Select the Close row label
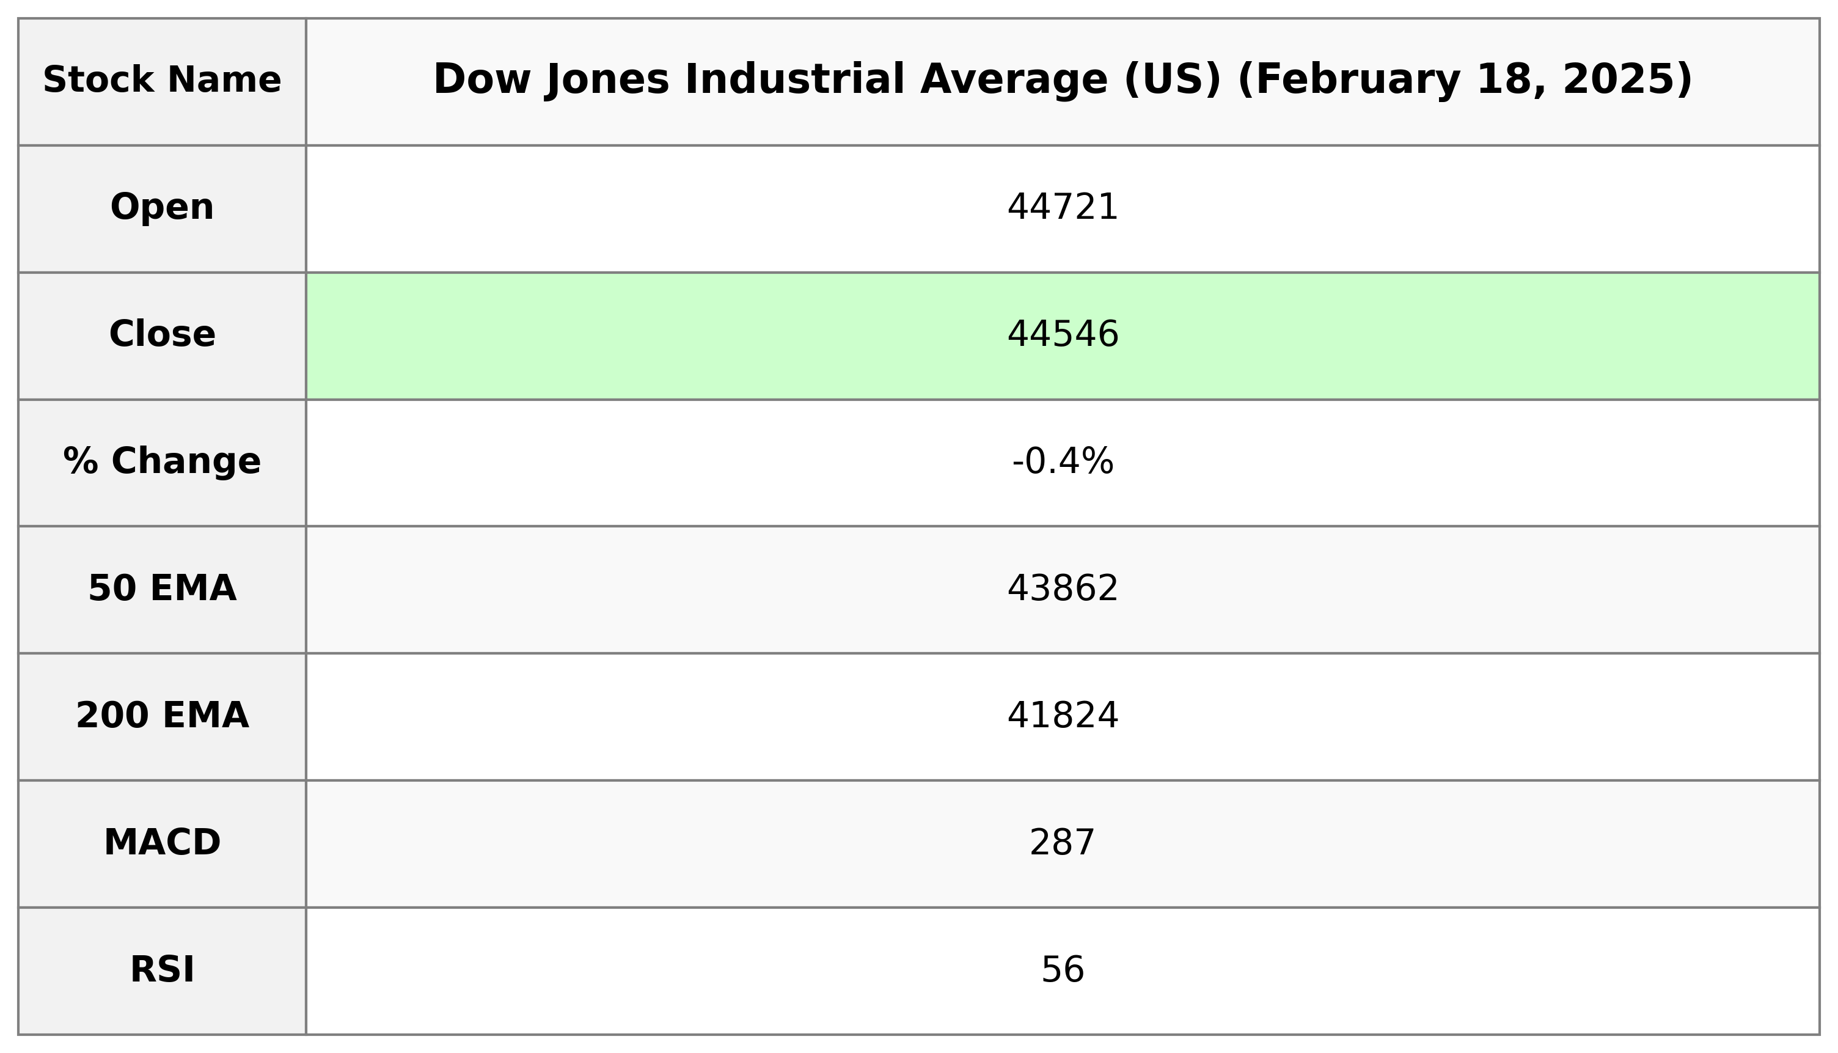The height and width of the screenshot is (1053, 1838). click(162, 335)
